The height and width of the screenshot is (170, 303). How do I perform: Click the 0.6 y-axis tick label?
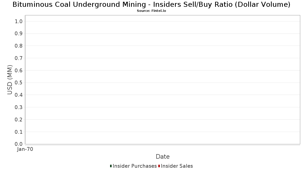pos(19,71)
